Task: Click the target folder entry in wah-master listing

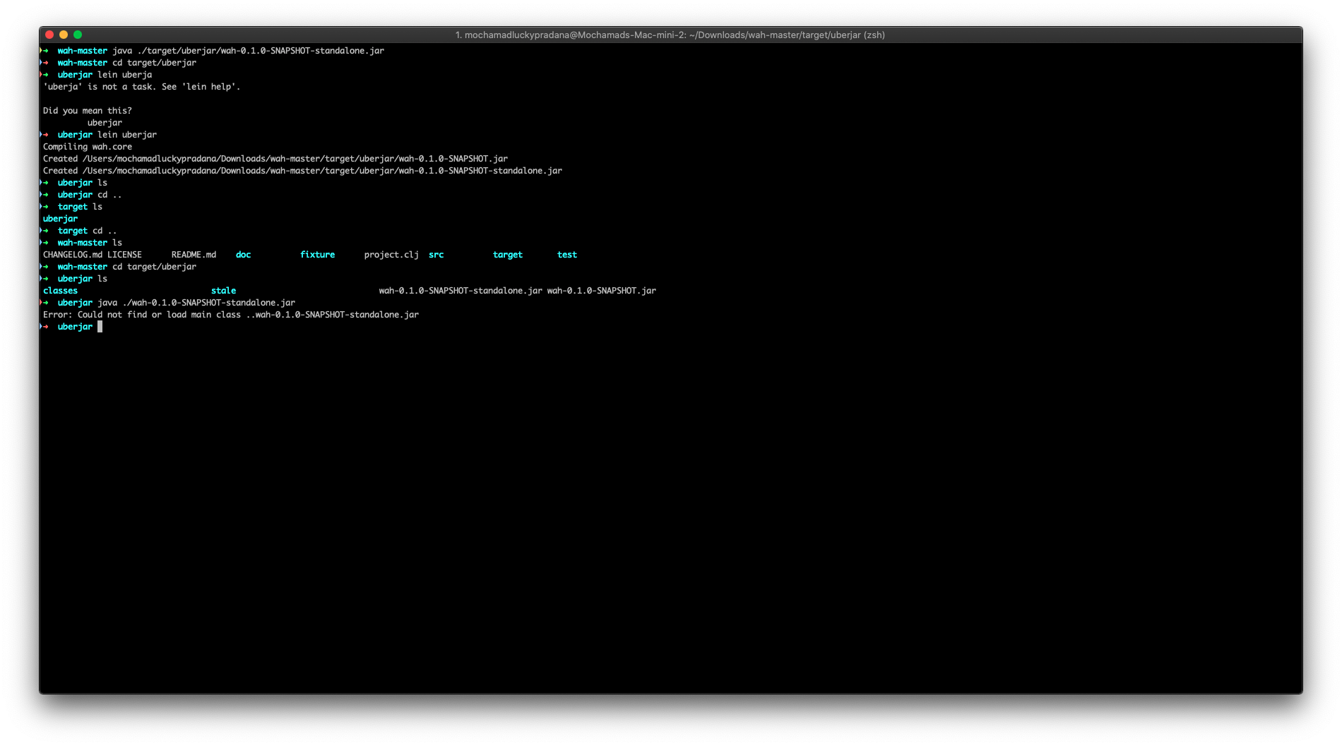Action: pyautogui.click(x=508, y=254)
